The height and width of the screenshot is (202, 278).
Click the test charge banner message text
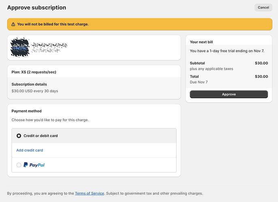[53, 24]
